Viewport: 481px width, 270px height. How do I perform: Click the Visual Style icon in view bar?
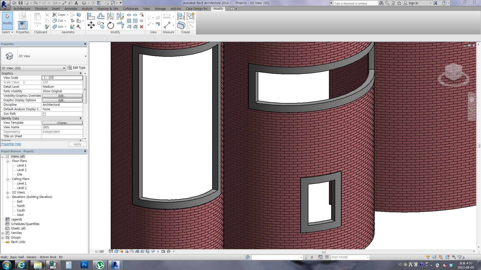116,251
